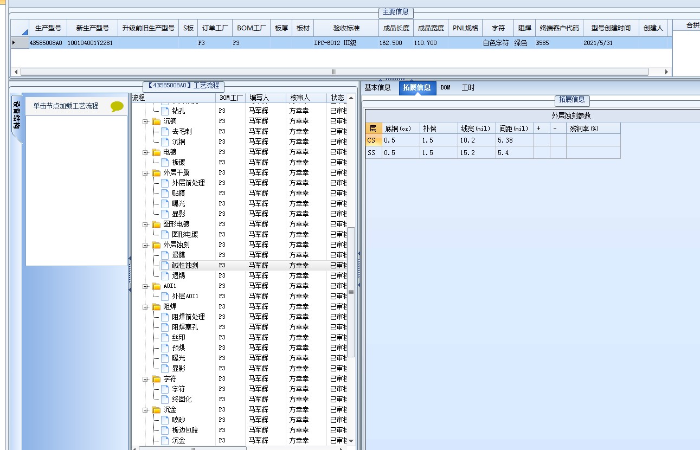
Task: Click the row selector arrow for 4B585008A0
Action: [20, 43]
